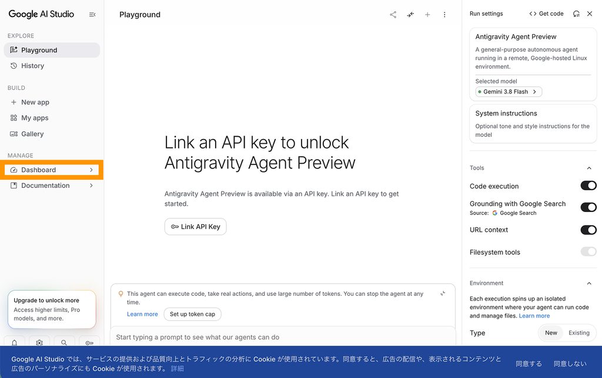Click the Google Search source label
Viewport: 602px width, 378px height.
514,213
